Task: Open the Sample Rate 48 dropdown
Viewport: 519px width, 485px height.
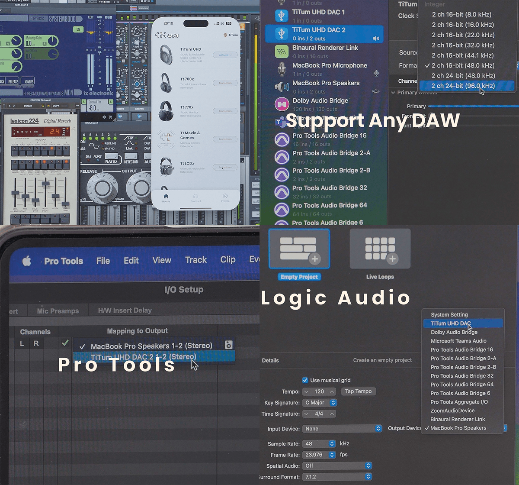Action: 319,444
